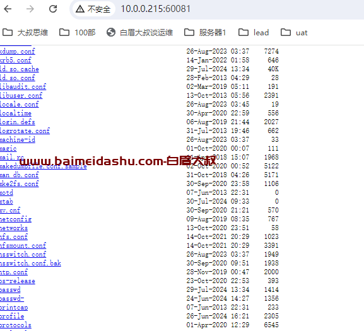Open the 大叔思维 bookmark folder
The height and width of the screenshot is (331, 364).
(25, 33)
